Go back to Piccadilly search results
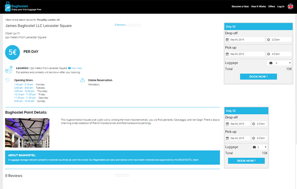Viewport: 297px width, 189px height. 32,20
